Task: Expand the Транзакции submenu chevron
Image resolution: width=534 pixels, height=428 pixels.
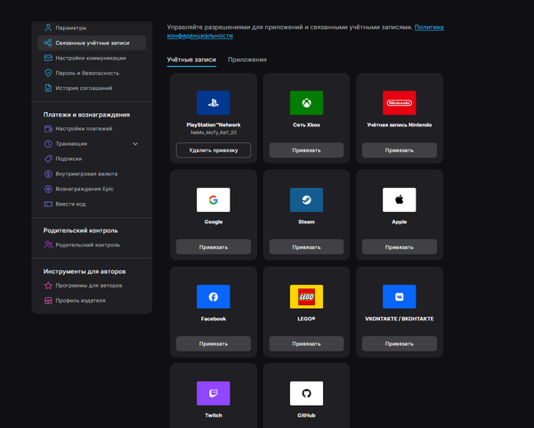Action: 136,143
